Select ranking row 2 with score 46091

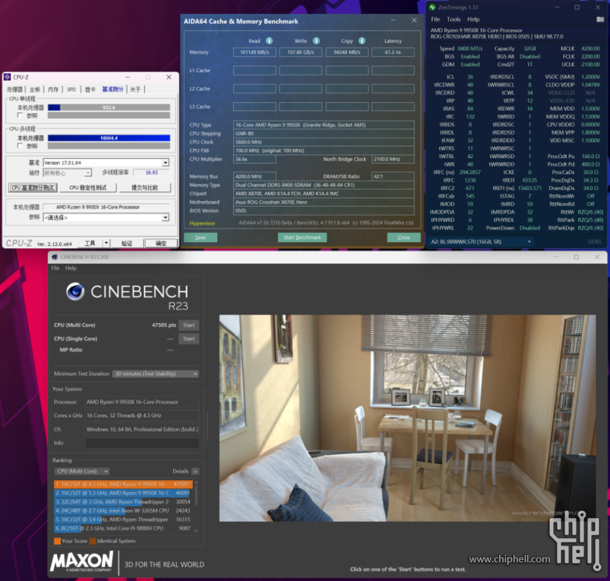123,493
